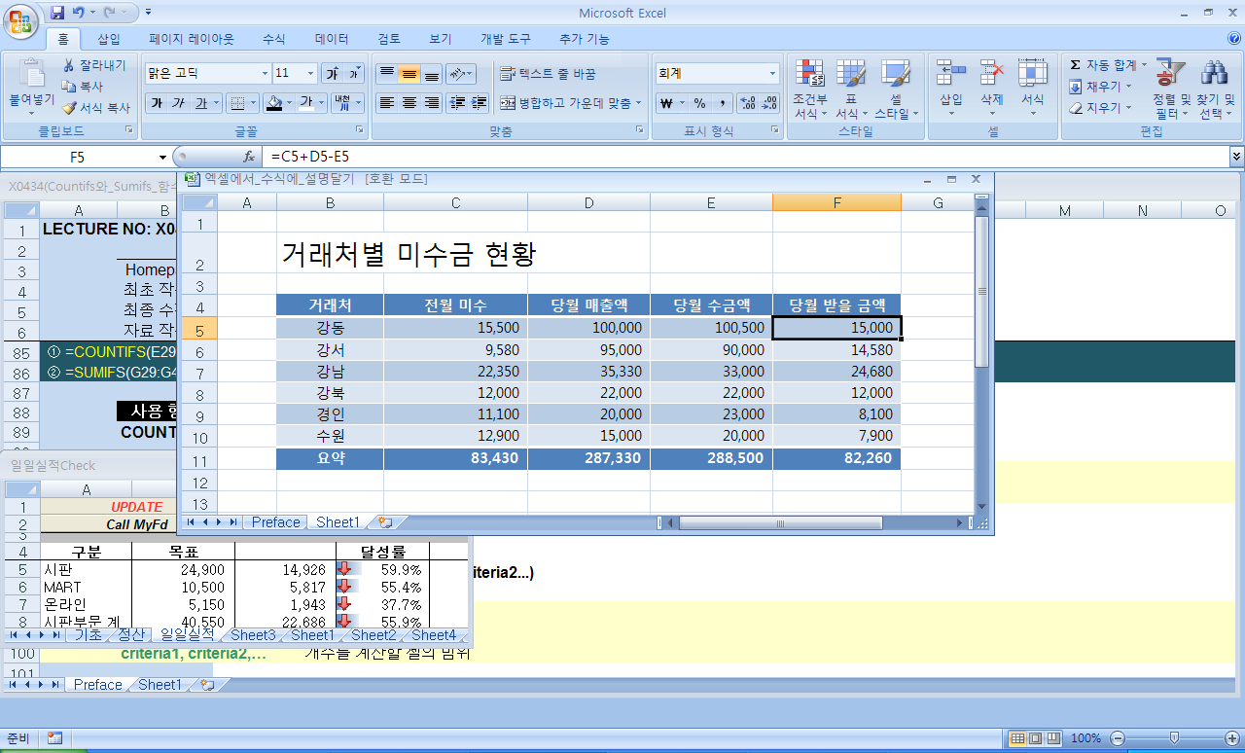Viewport: 1245px width, 753px height.
Task: Open Excel help with the question mark icon
Action: [x=1234, y=39]
